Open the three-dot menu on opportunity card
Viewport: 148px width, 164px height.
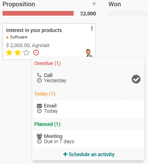(92, 28)
